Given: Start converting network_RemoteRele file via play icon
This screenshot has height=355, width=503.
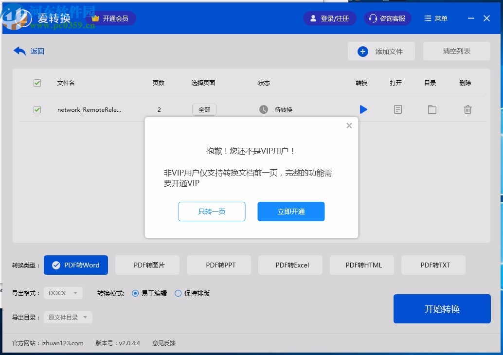Looking at the screenshot, I should click(x=363, y=109).
